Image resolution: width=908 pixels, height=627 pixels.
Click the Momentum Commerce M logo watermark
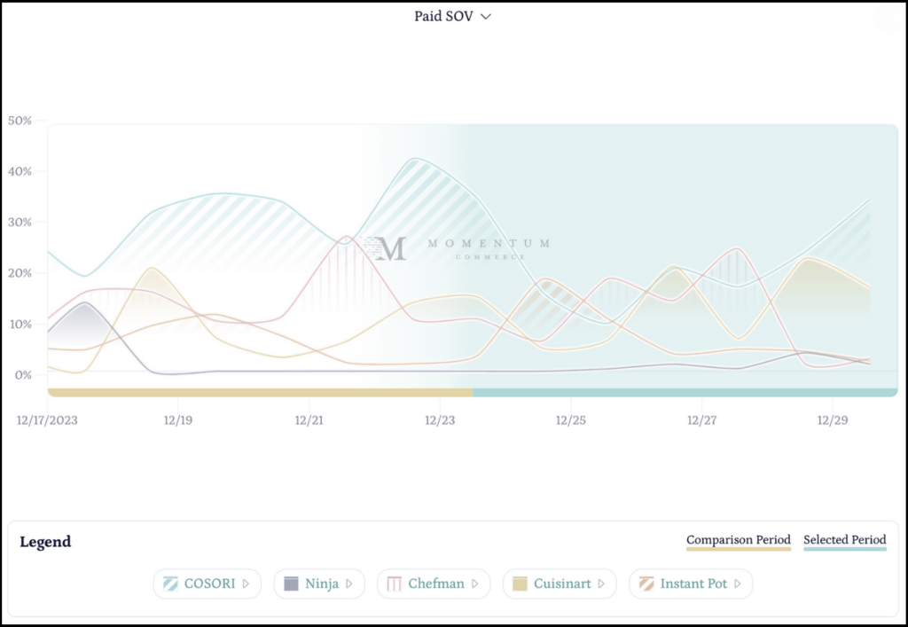point(389,248)
